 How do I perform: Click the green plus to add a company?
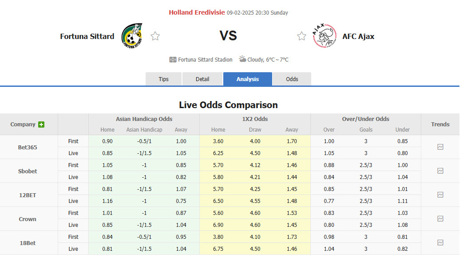[41, 125]
